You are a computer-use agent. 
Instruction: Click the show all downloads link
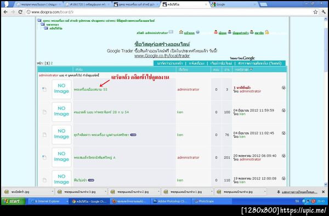coord(299,192)
